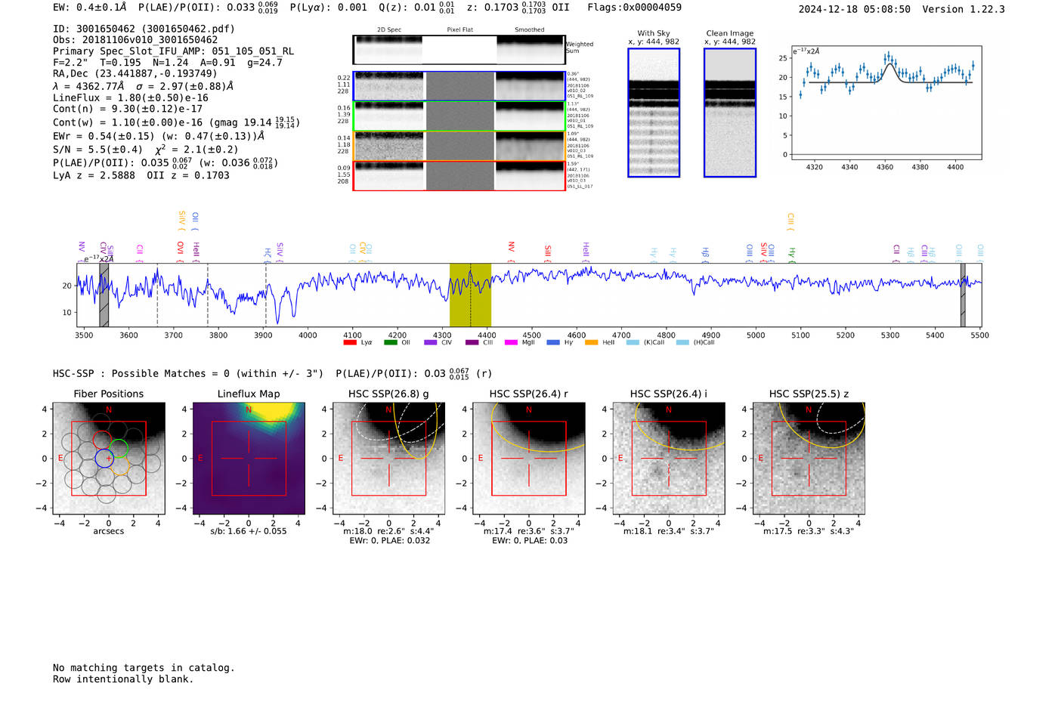The height and width of the screenshot is (720, 1058).
Task: Click the Pixel Flat column header
Action: click(459, 29)
